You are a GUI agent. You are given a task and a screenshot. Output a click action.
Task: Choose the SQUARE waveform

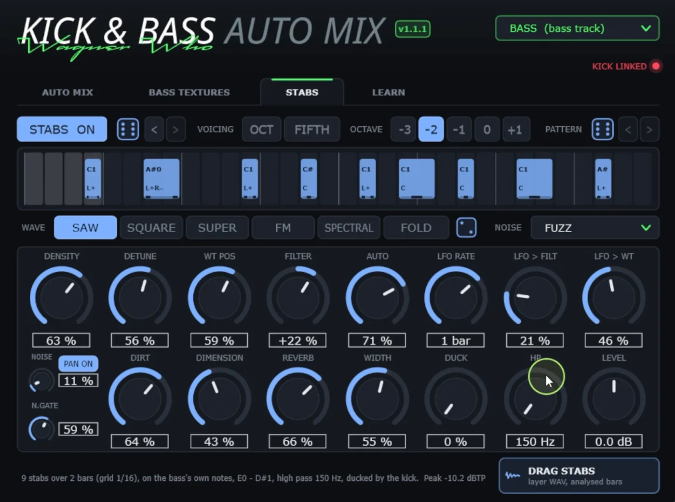tap(151, 227)
